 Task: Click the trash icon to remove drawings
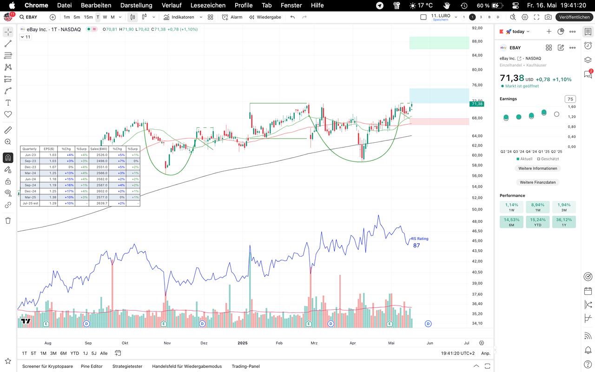(x=8, y=220)
